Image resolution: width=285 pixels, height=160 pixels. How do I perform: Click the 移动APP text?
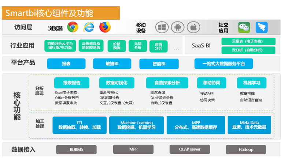[207, 93]
